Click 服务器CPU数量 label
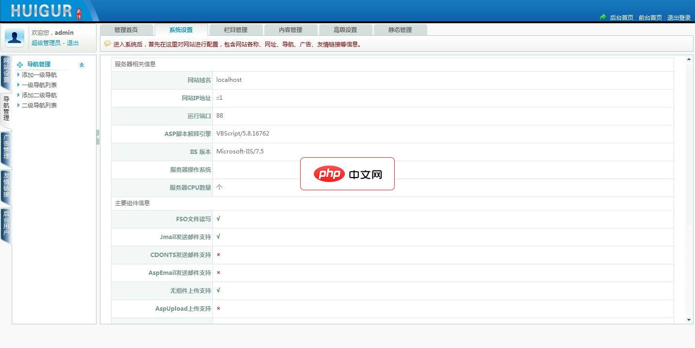The height and width of the screenshot is (348, 695). point(190,188)
